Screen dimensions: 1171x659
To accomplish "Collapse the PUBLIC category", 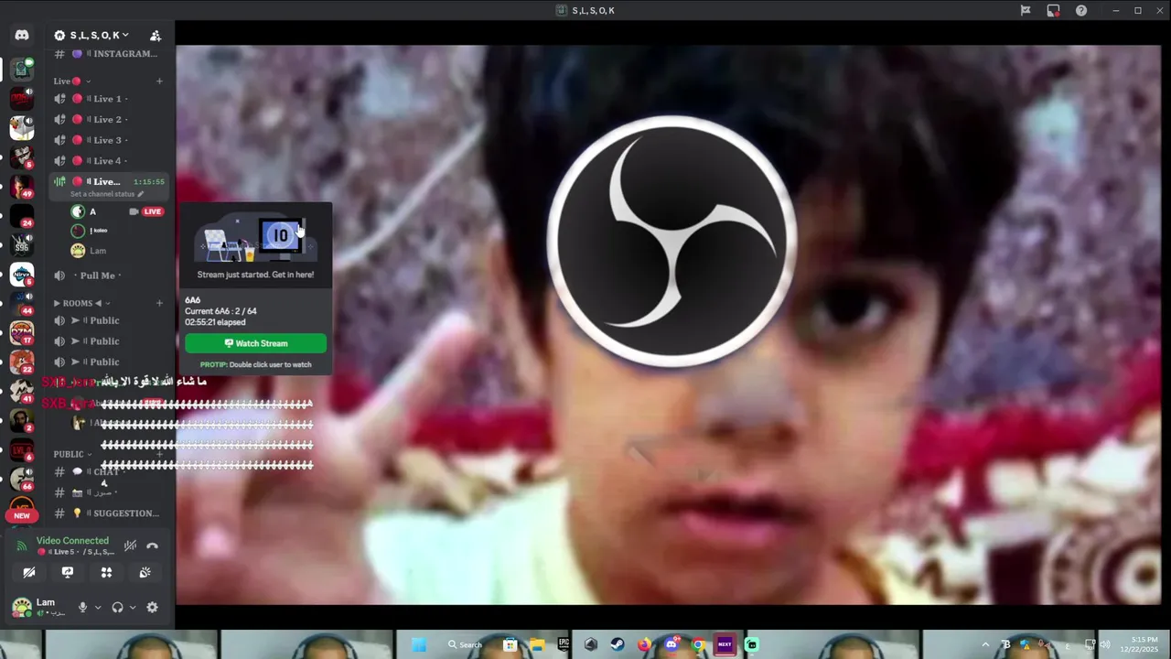I will click(x=73, y=454).
